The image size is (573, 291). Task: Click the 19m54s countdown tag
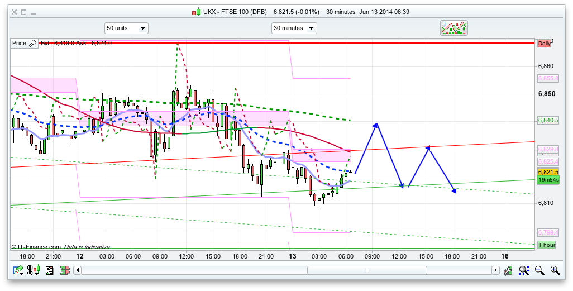[x=548, y=180]
